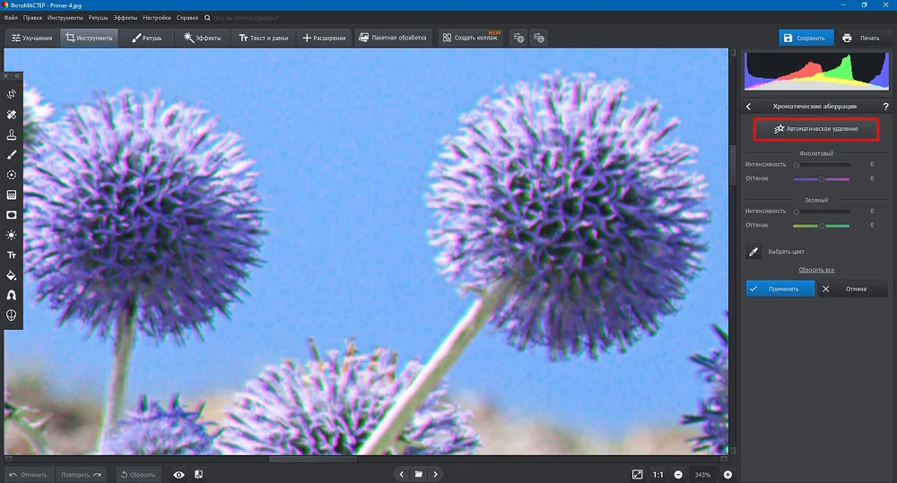Open the Правка menu
The image size is (897, 483).
tap(32, 18)
